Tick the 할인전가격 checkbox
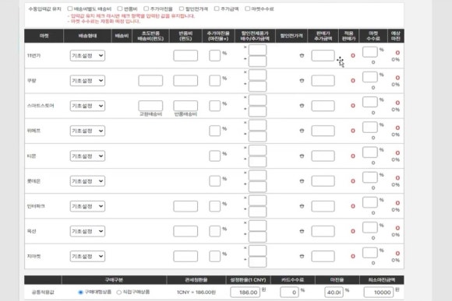This screenshot has width=452, height=301. [x=182, y=9]
